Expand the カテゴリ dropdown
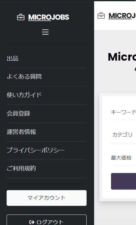Image resolution: width=136 pixels, height=225 pixels. 123,135
